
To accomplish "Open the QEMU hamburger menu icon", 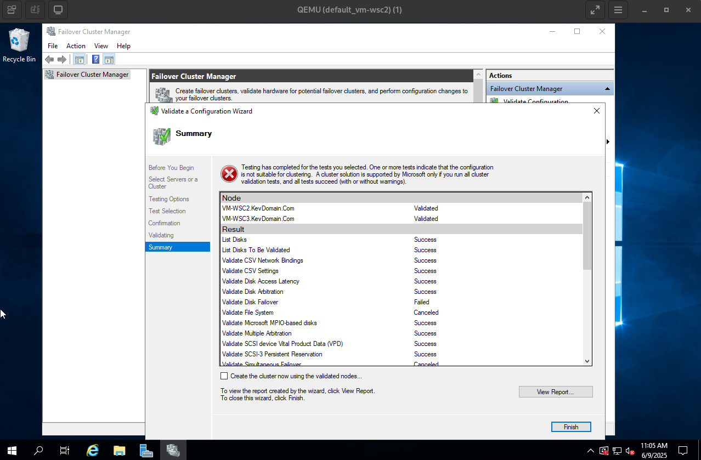I will coord(618,10).
